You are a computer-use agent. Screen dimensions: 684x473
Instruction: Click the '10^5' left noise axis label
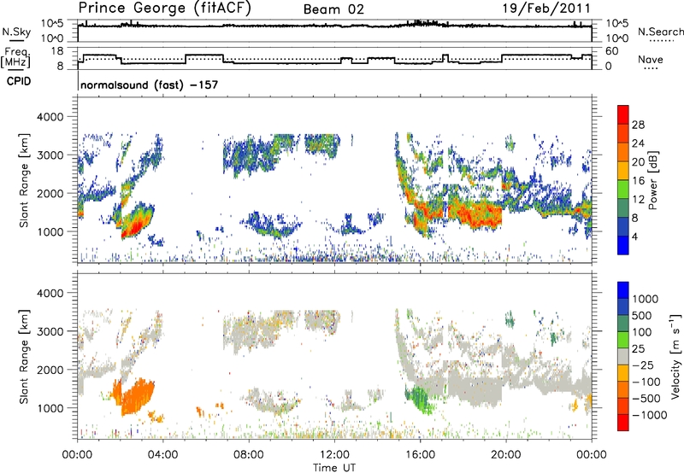[52, 23]
